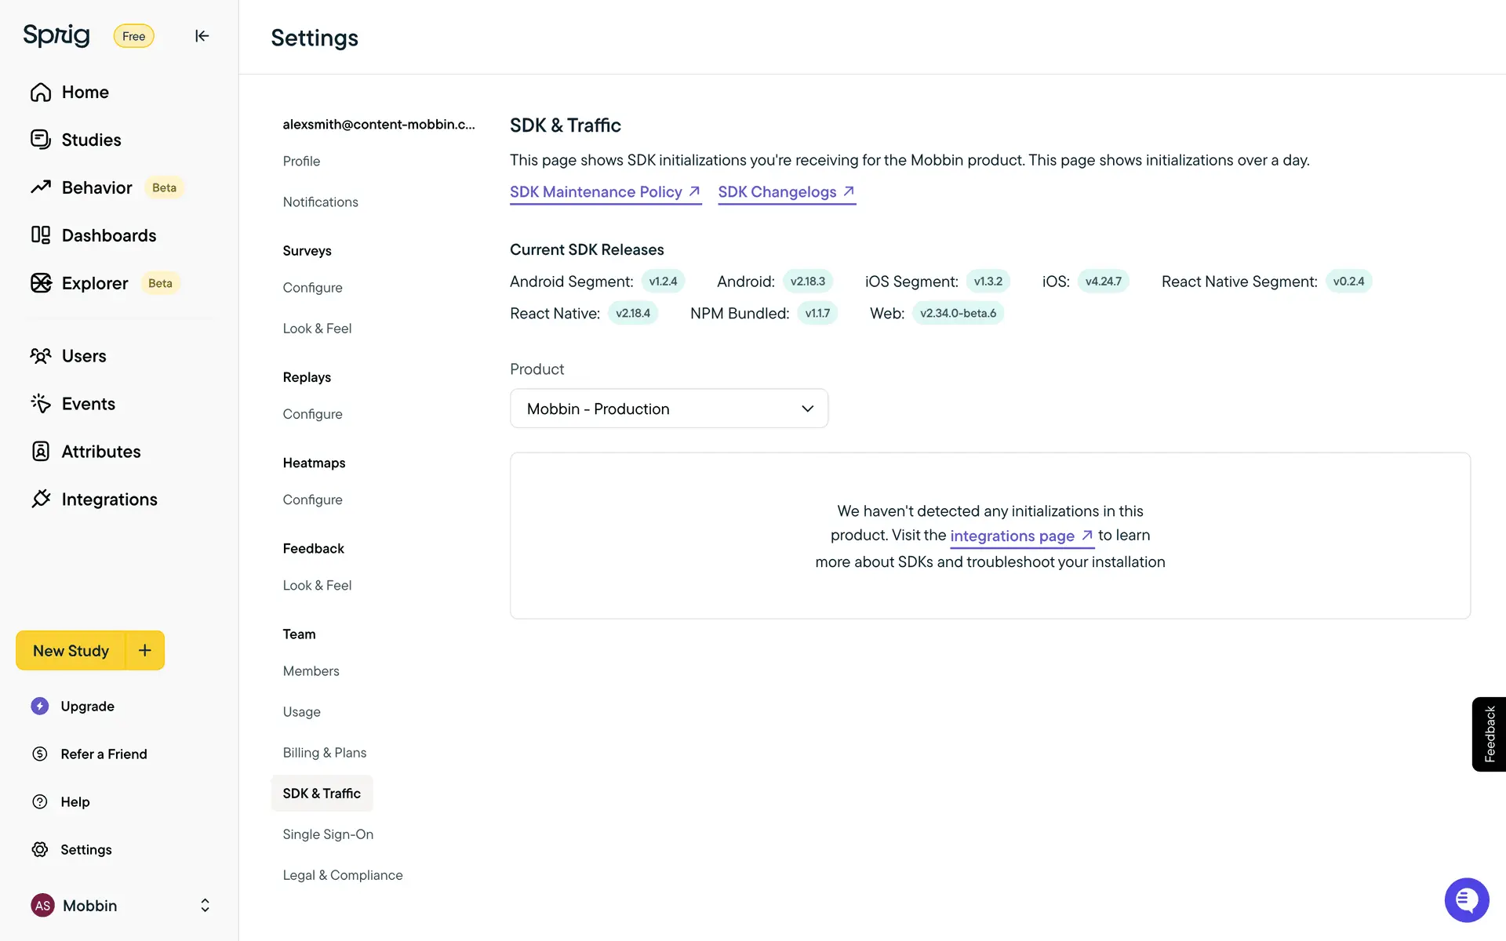Open the vertical Feedback tab on right edge
The width and height of the screenshot is (1506, 941).
coord(1489,734)
